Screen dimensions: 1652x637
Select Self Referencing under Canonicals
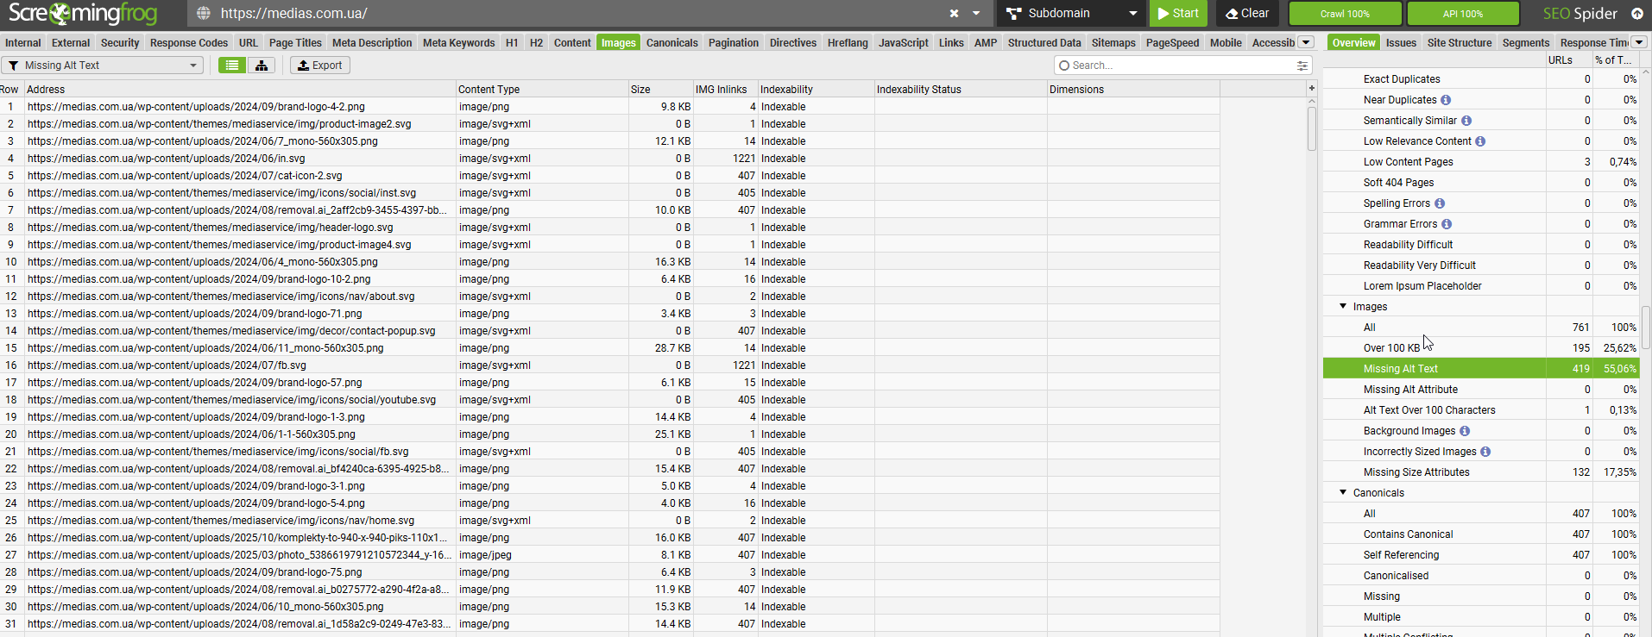1480,554
